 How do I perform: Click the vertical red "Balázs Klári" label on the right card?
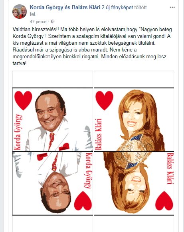coord(98,134)
